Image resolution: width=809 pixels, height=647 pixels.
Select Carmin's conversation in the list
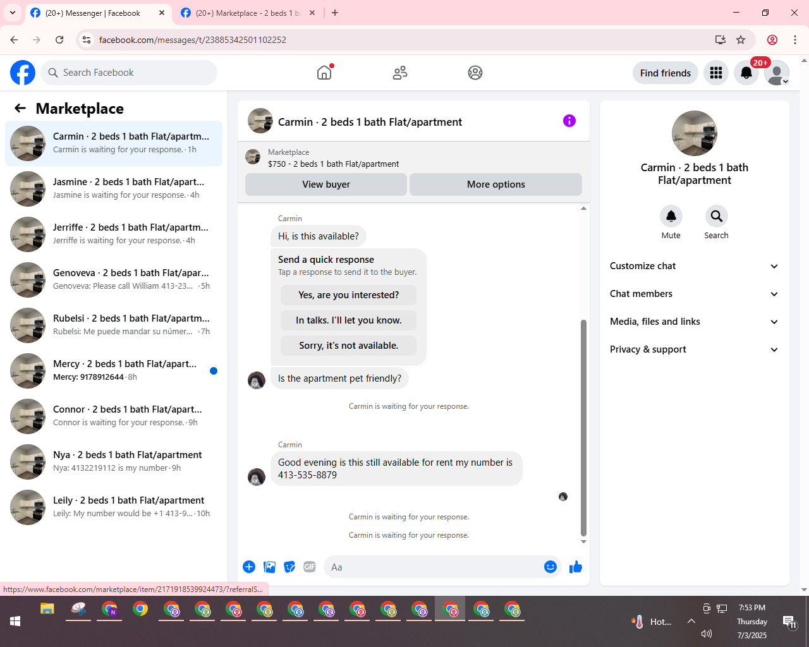pos(114,143)
